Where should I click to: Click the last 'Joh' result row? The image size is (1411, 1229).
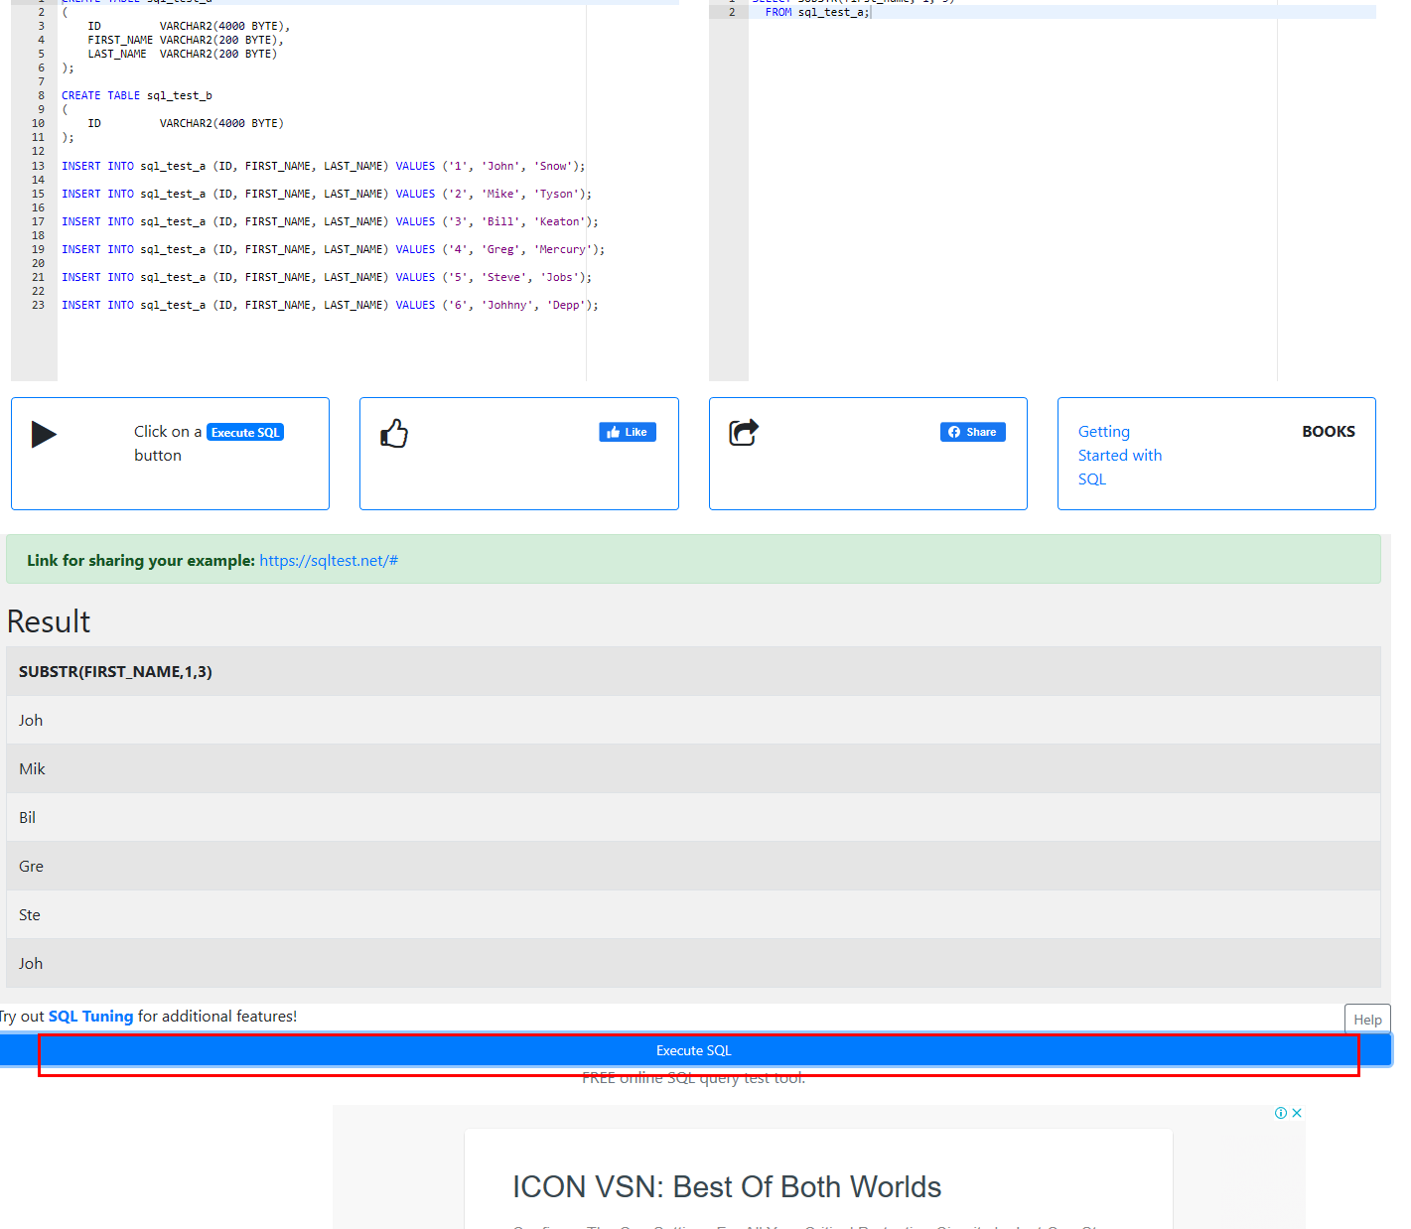click(x=693, y=963)
